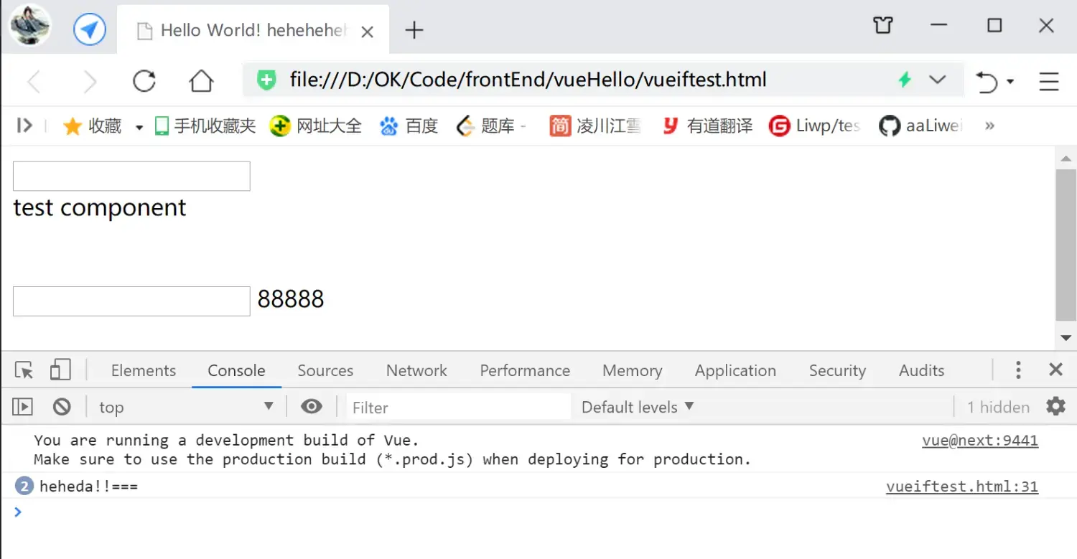Switch to the Elements tab
This screenshot has width=1077, height=559.
point(144,370)
